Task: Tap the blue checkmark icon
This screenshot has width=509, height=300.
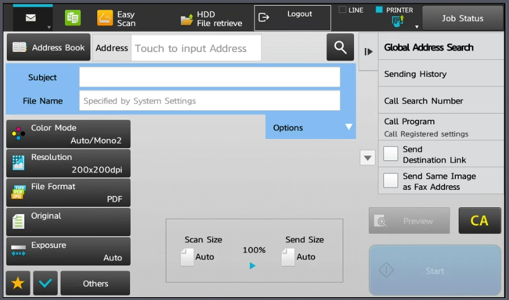Action: coord(45,283)
